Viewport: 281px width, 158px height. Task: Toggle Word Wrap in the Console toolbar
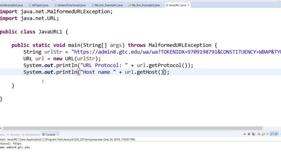click(267, 134)
